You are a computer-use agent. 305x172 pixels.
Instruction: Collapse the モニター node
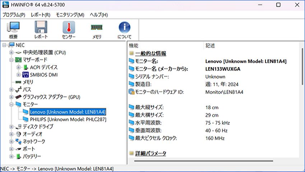click(11, 104)
